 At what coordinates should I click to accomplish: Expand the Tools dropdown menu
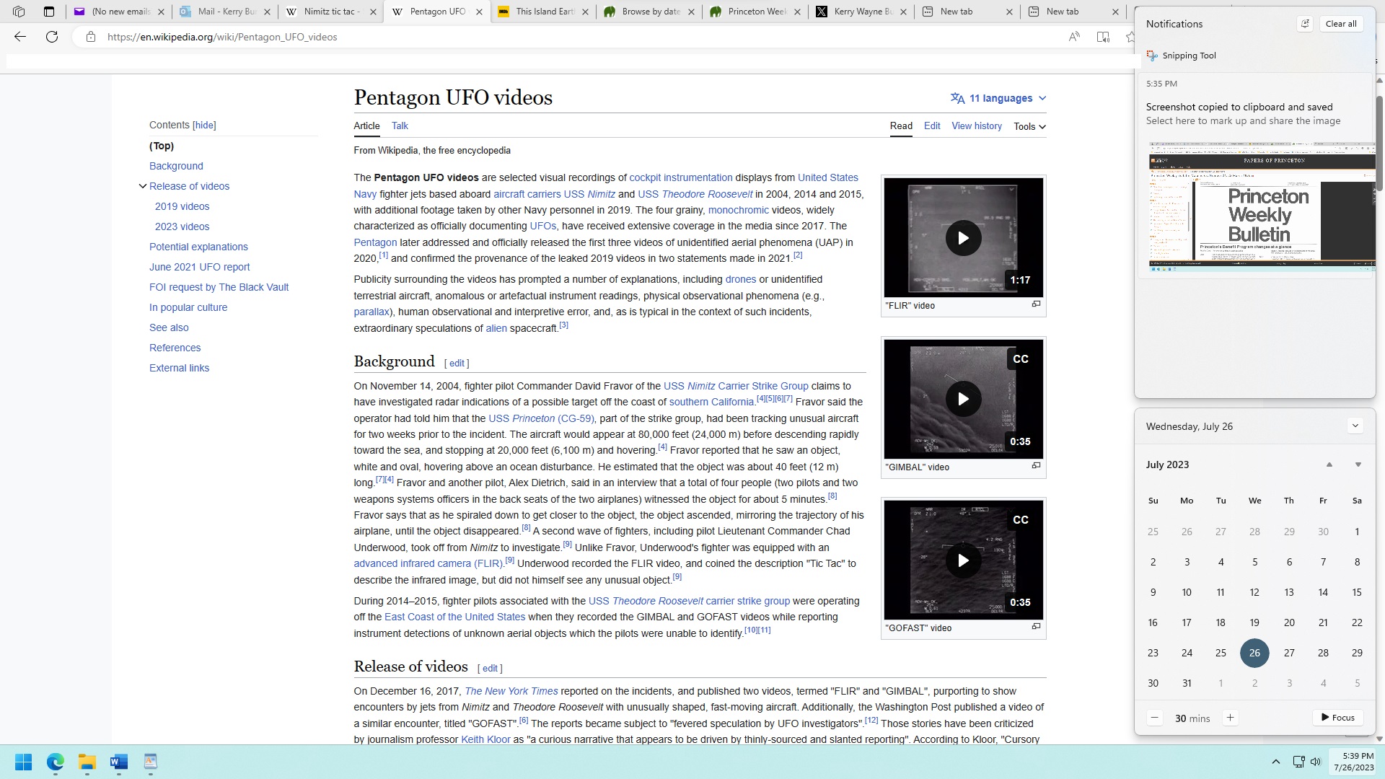(x=1029, y=126)
